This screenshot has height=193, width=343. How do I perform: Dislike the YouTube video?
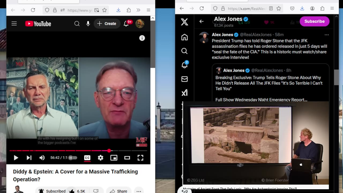coord(96,191)
